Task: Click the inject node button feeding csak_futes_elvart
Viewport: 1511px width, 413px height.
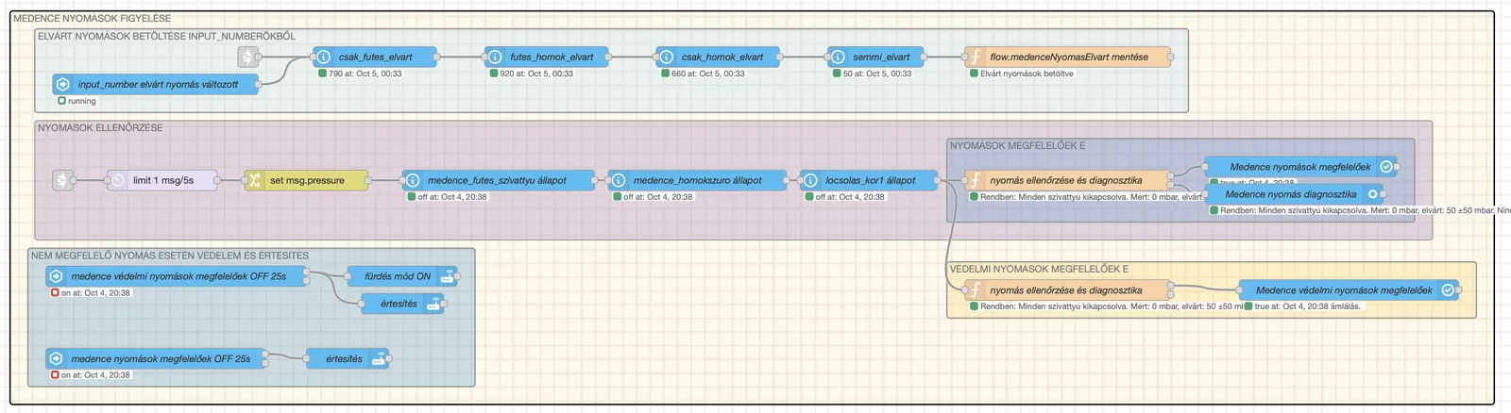Action: click(x=247, y=57)
